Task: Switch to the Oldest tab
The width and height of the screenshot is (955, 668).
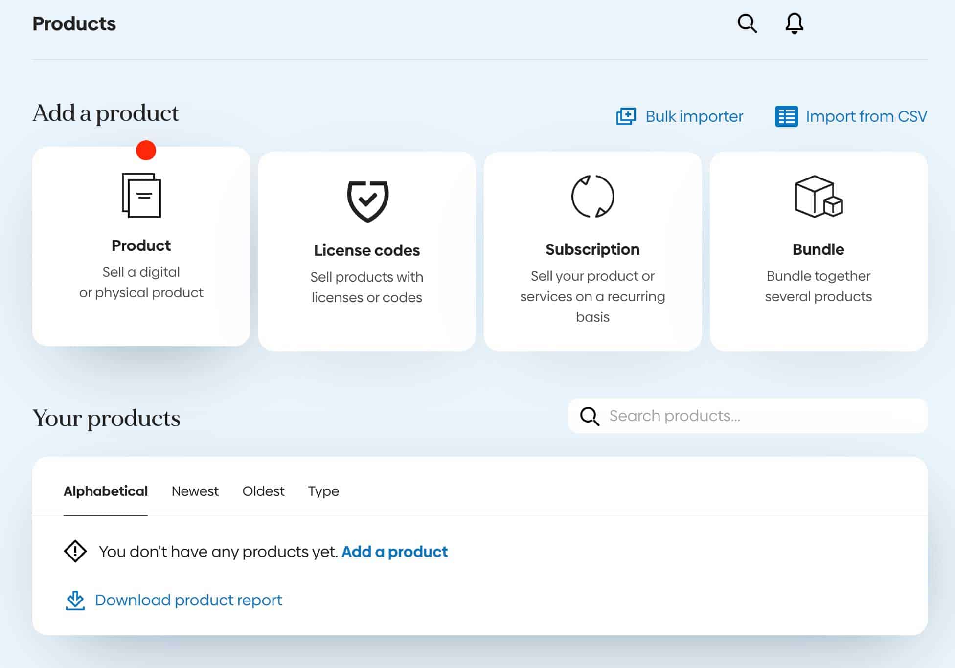Action: click(263, 491)
